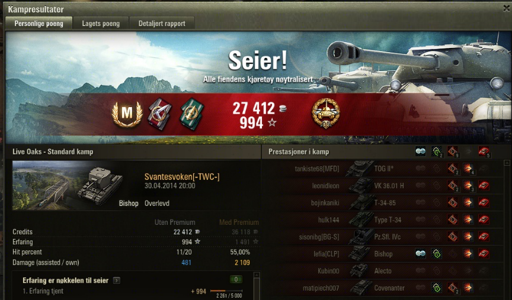Click player name Svantesvoken[-TWC-]
The image size is (512, 300).
click(182, 177)
